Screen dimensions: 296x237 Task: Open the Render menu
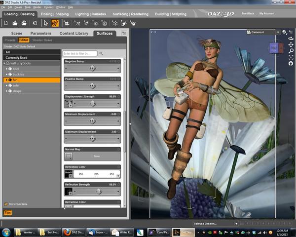click(x=37, y=7)
